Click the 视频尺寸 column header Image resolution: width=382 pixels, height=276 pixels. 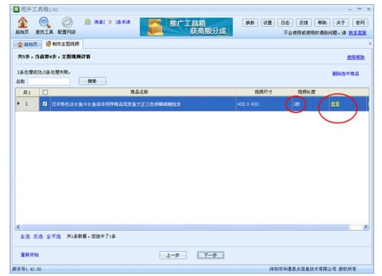click(x=264, y=92)
